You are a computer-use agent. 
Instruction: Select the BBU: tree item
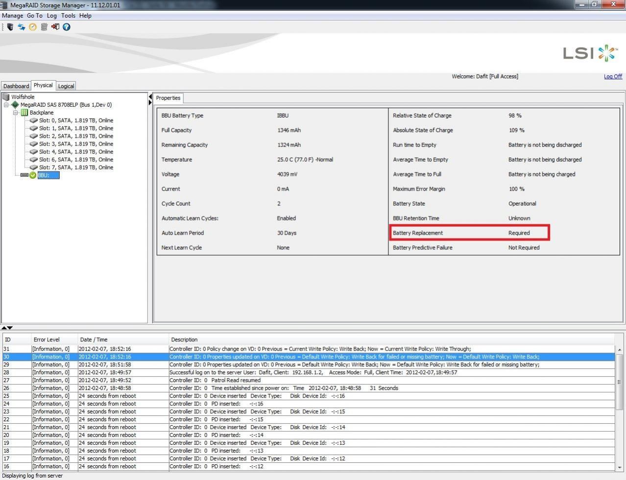[x=48, y=175]
